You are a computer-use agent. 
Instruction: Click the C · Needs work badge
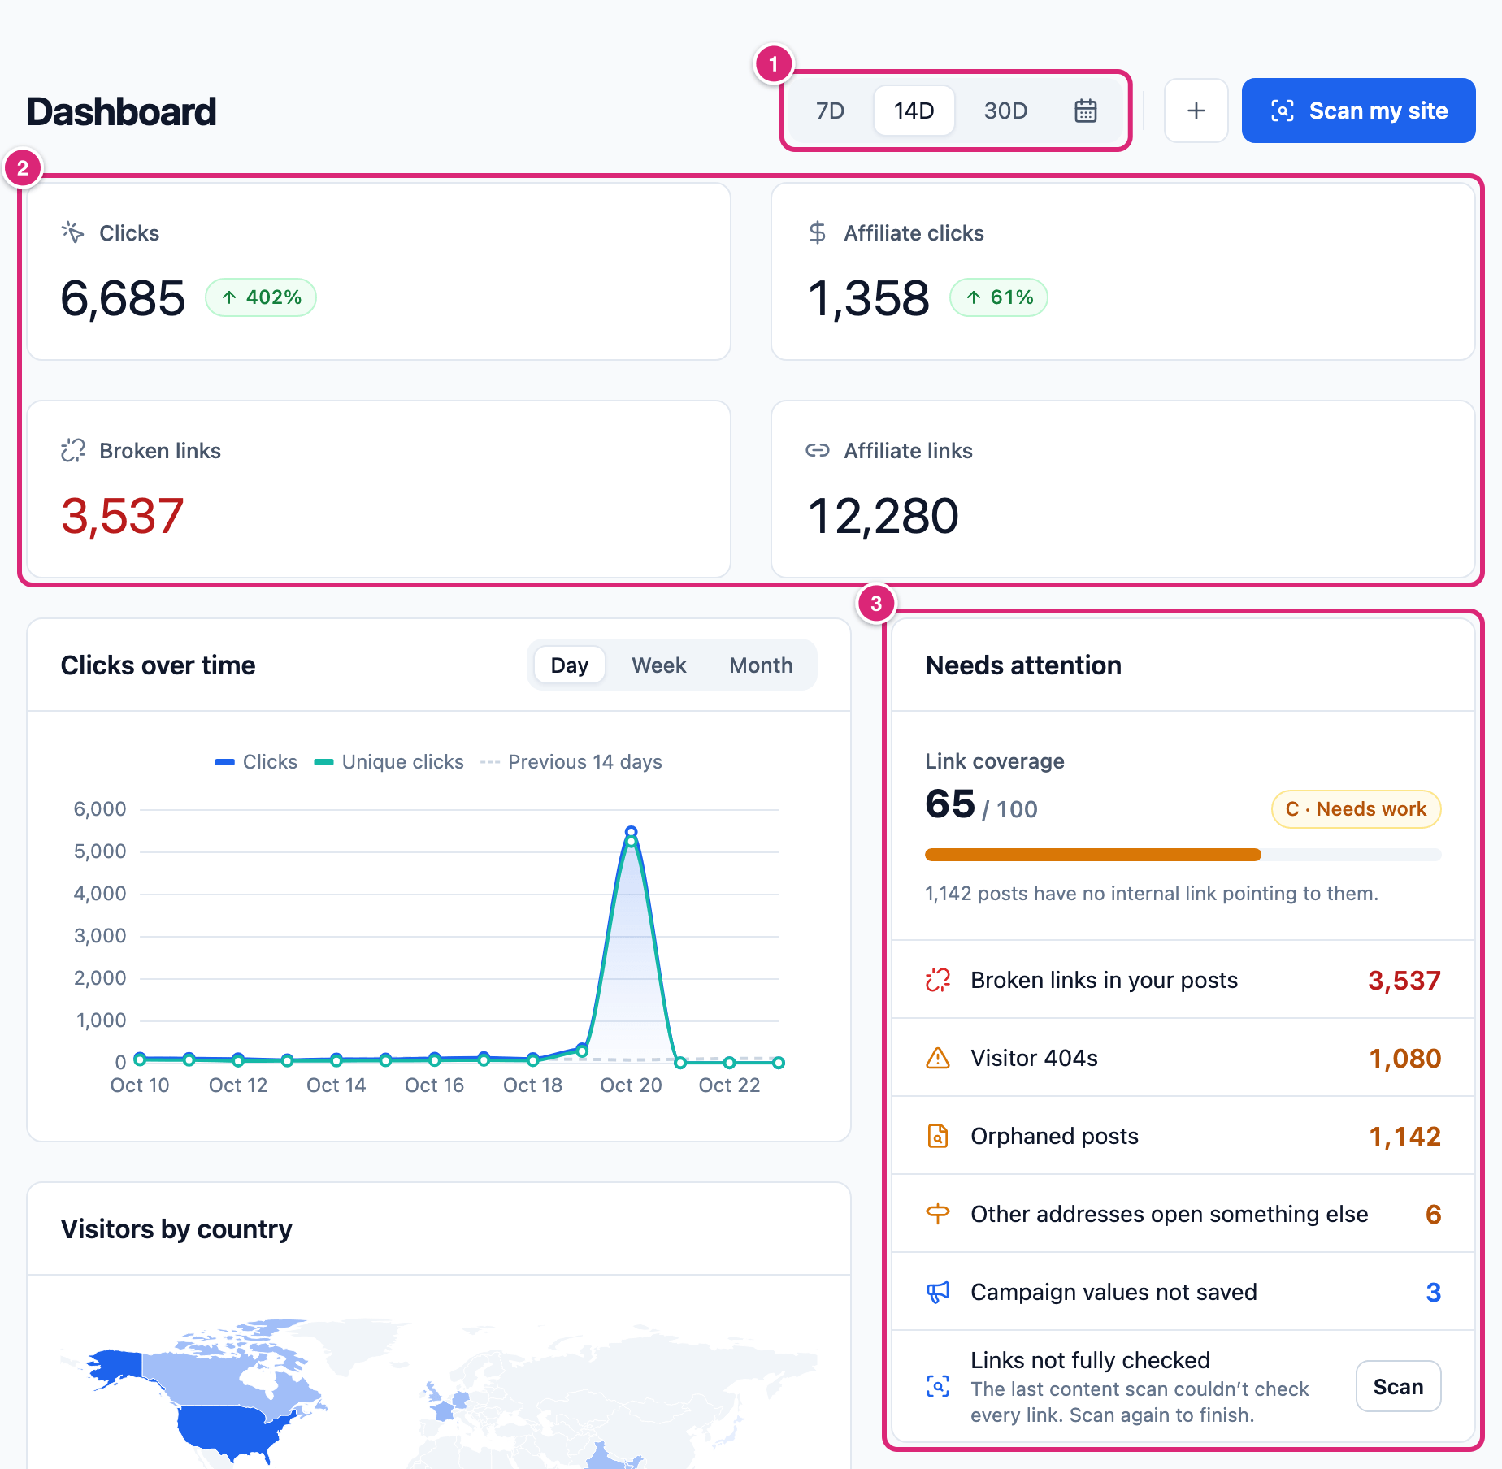click(1356, 809)
